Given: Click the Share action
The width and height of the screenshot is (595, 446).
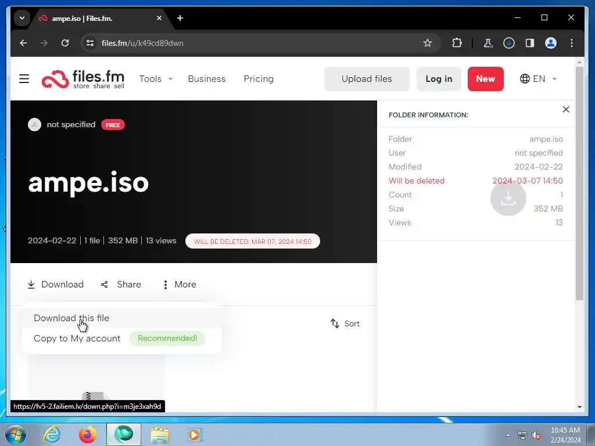Looking at the screenshot, I should click(121, 285).
